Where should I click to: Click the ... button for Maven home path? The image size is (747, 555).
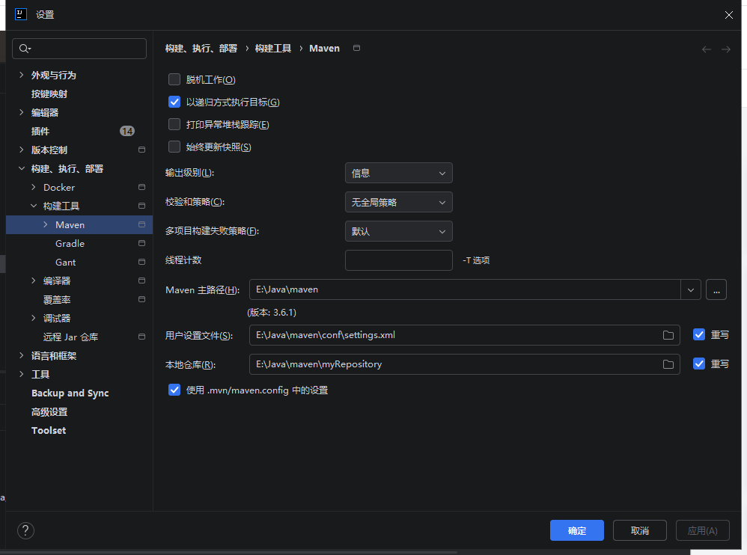716,289
